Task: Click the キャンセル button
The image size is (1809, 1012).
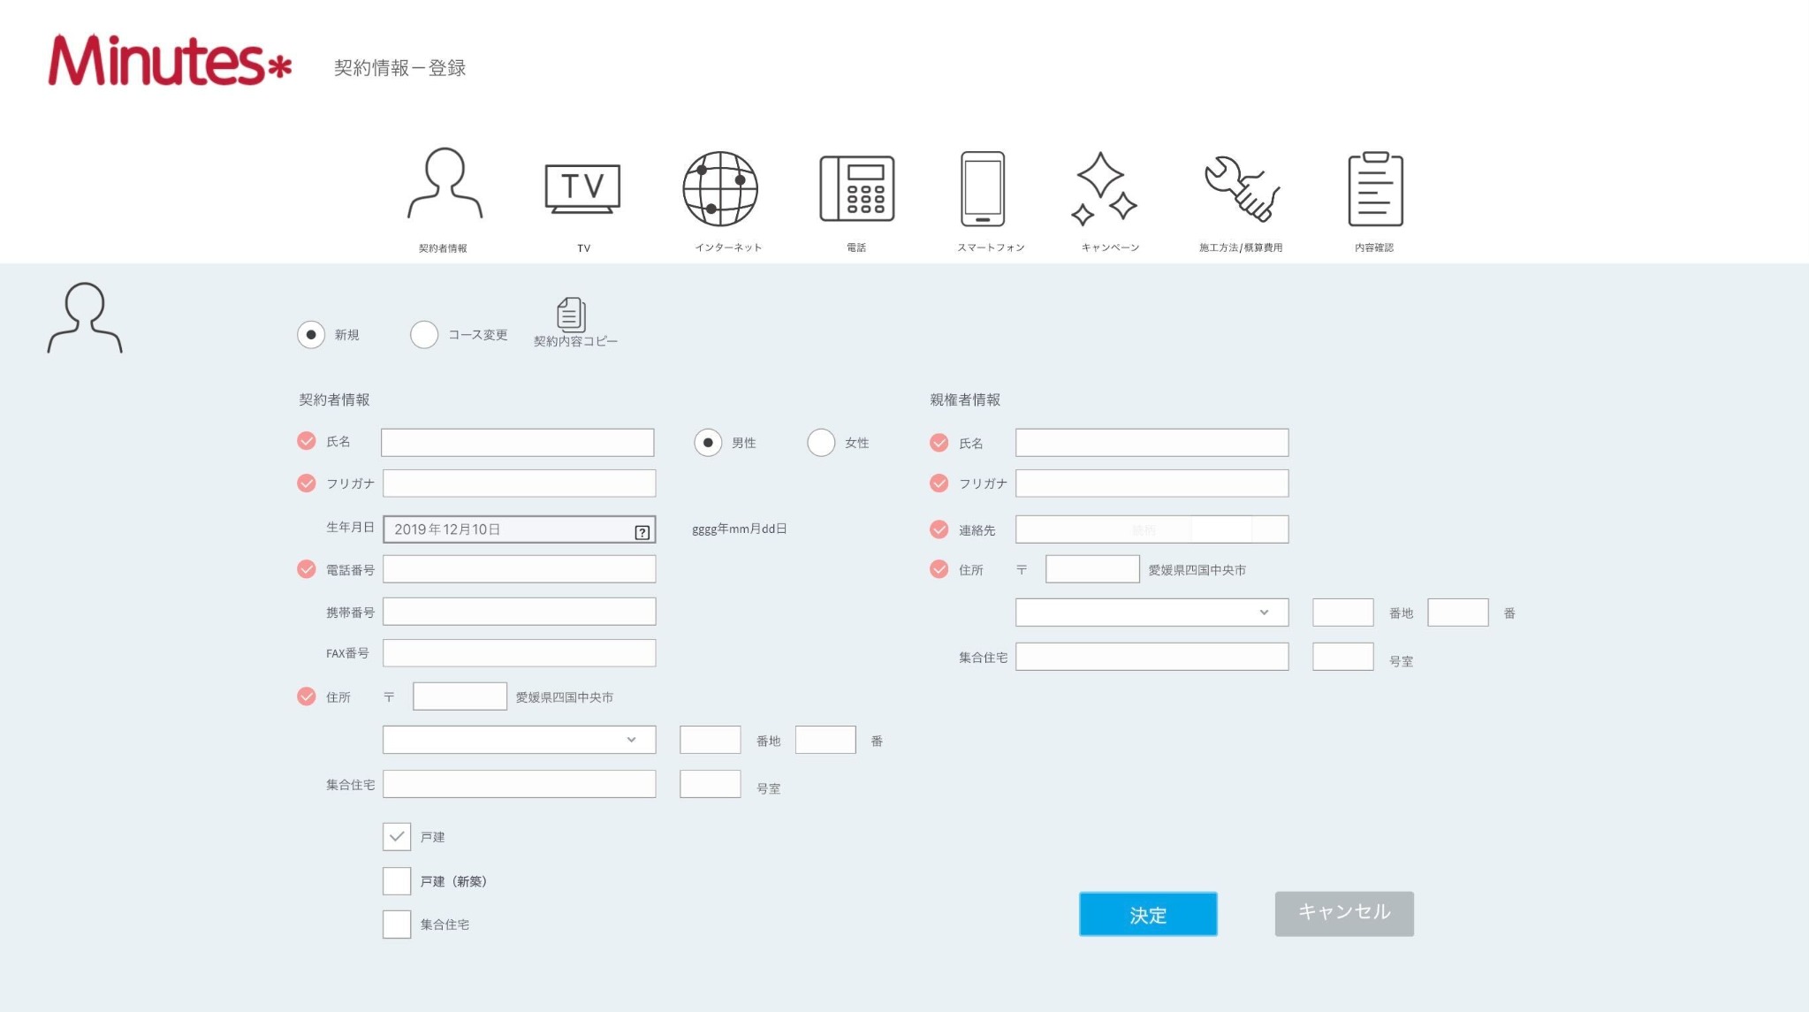Action: 1344,913
